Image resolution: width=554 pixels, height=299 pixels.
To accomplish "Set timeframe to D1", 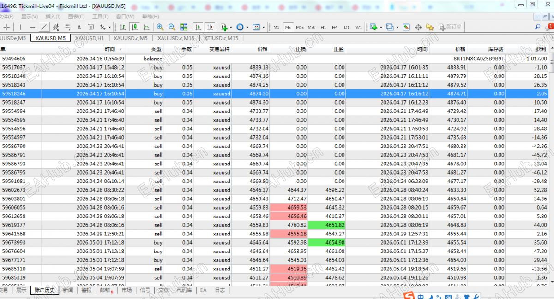I will click(347, 27).
